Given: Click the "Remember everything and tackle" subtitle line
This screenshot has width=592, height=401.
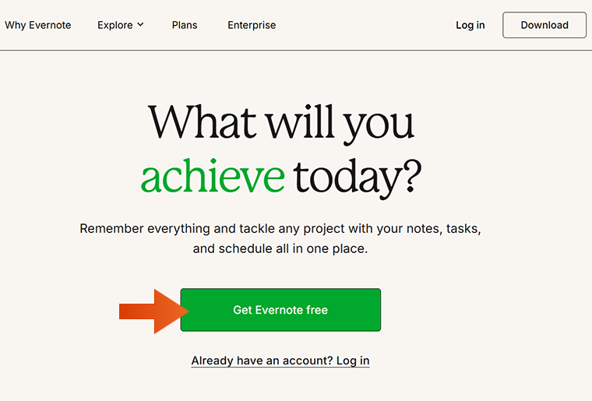Looking at the screenshot, I should click(280, 229).
